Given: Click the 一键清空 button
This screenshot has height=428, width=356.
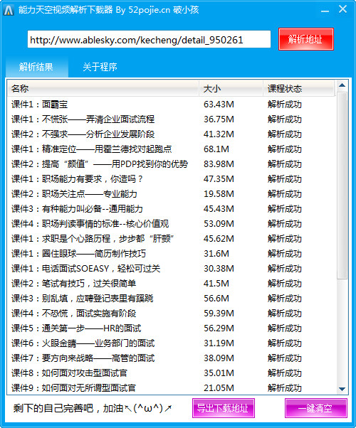Looking at the screenshot, I should (x=316, y=408).
